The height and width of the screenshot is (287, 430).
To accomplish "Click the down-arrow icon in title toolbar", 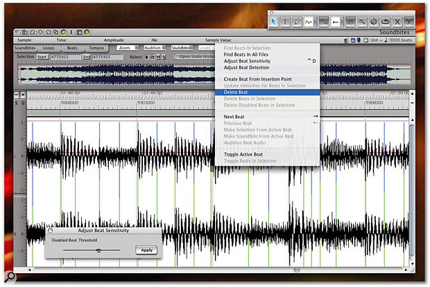I will pyautogui.click(x=40, y=32).
